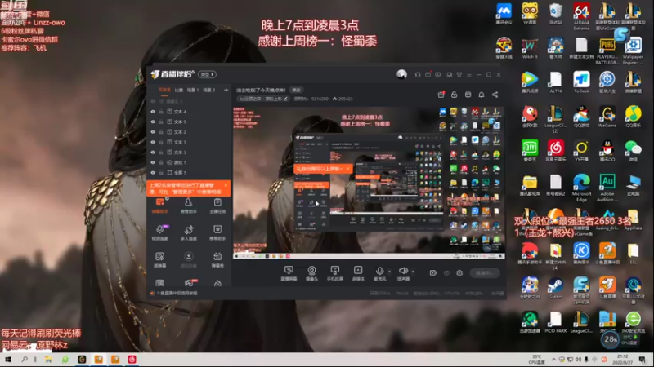This screenshot has height=367, width=654.
Task: Add a new scene with plus icon
Action: click(x=226, y=90)
